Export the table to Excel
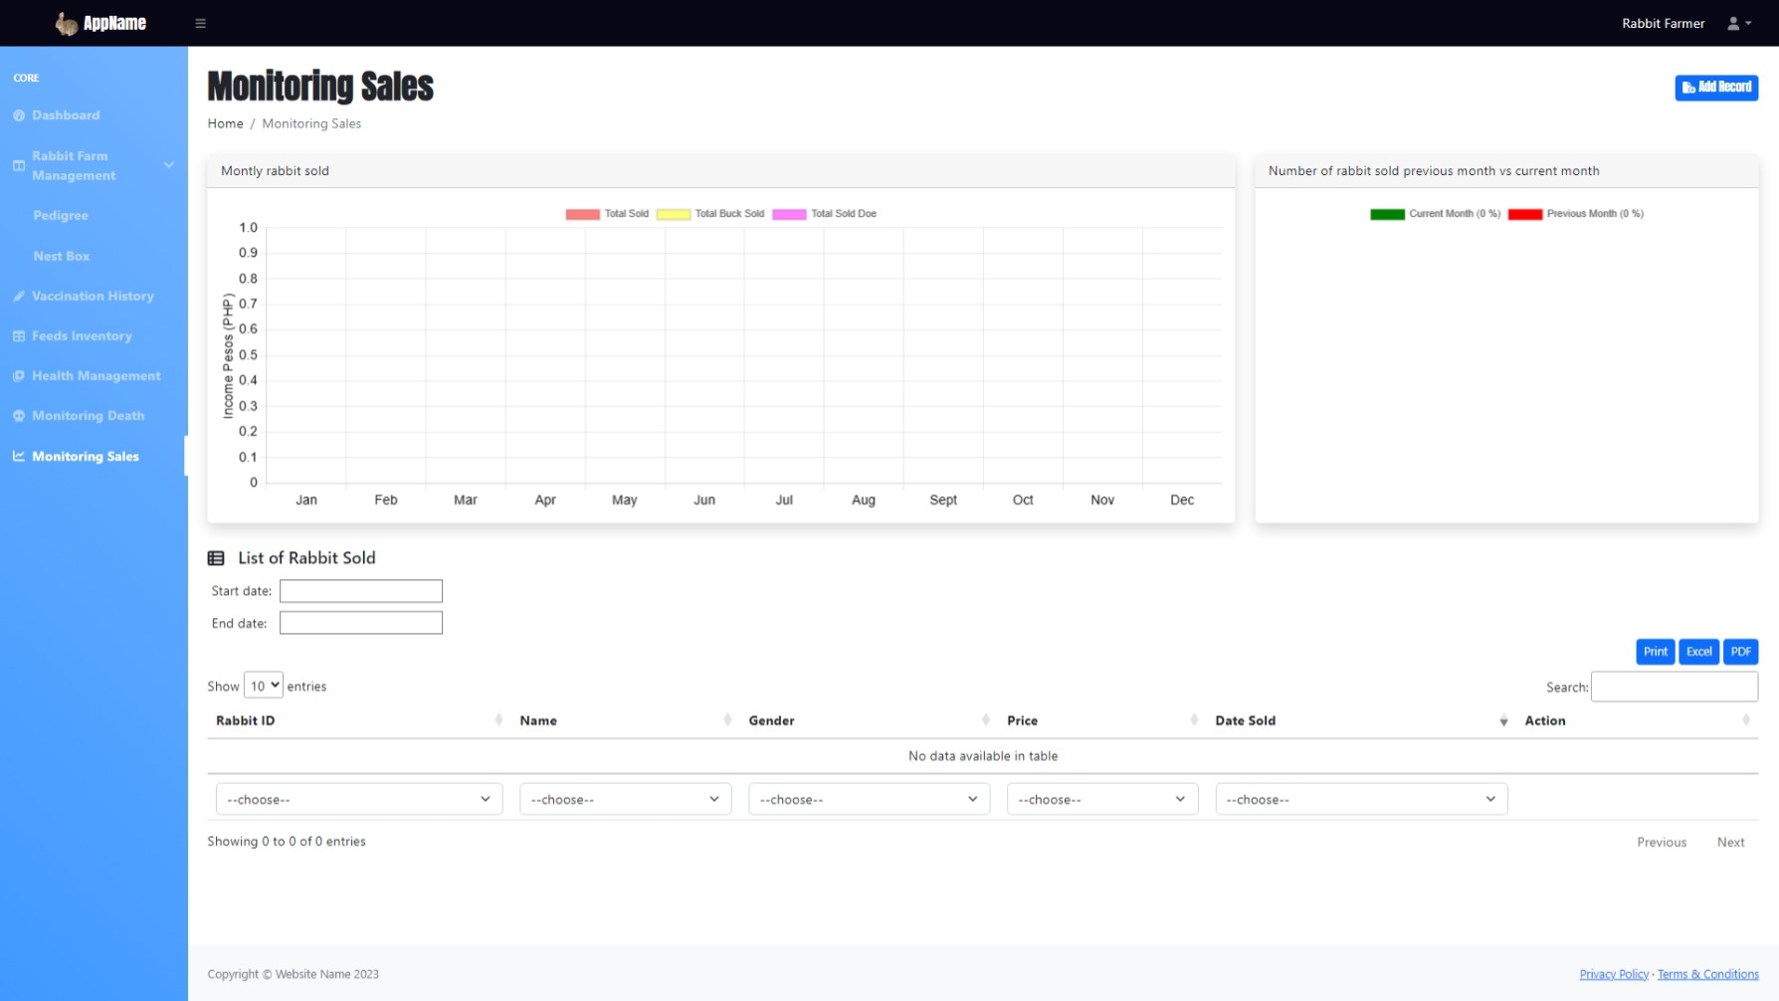1779x1001 pixels. (1698, 652)
